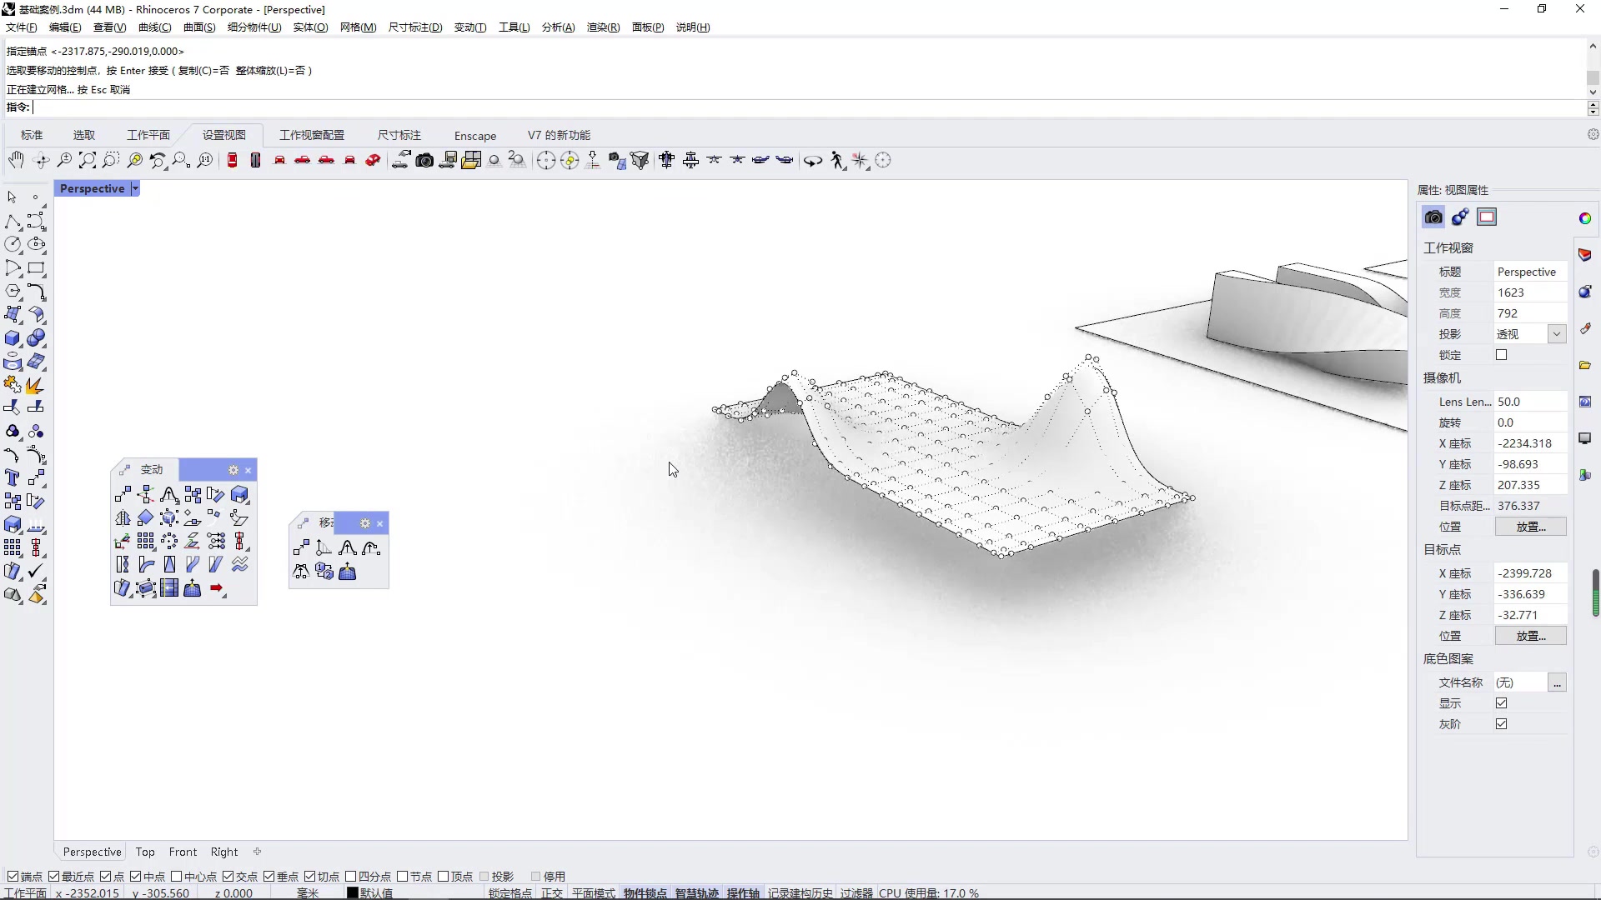Image resolution: width=1601 pixels, height=900 pixels.
Task: Click the color wheel icon in properties panel
Action: point(1585,218)
